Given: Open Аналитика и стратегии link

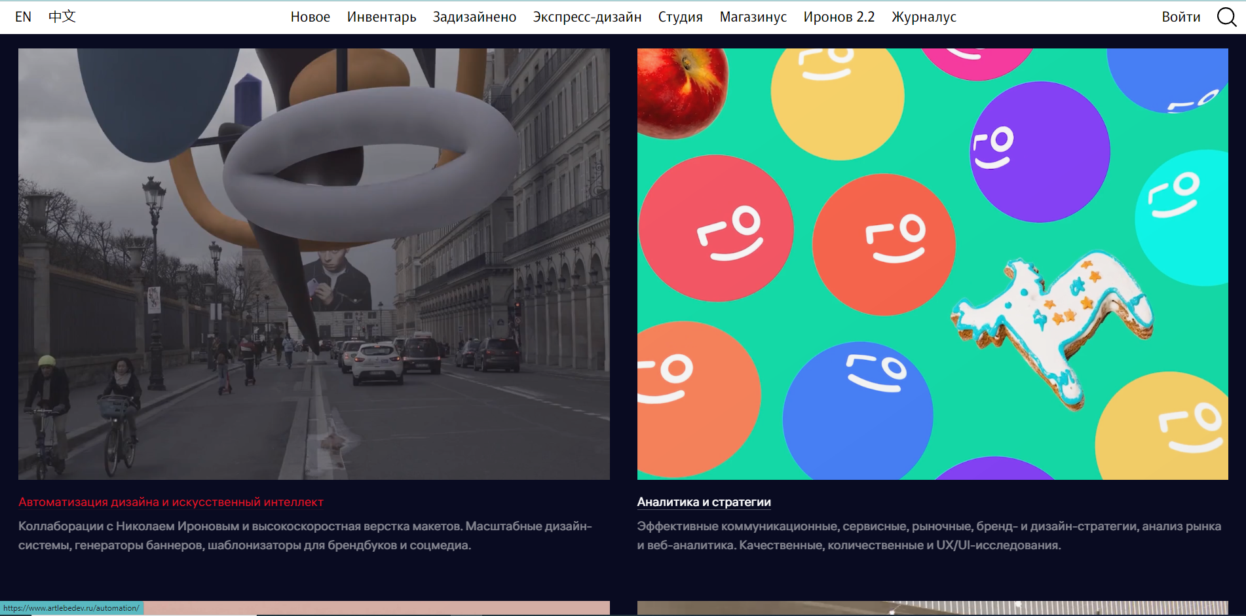Looking at the screenshot, I should [x=704, y=502].
